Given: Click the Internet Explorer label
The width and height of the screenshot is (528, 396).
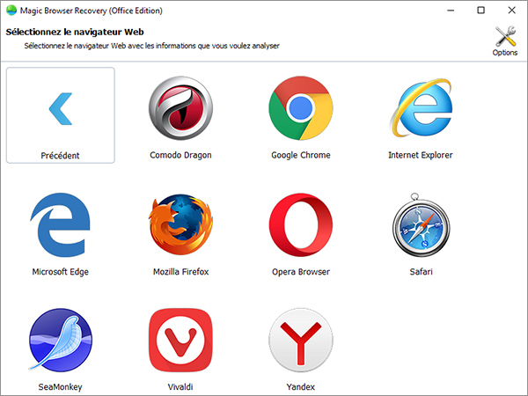Looking at the screenshot, I should [421, 155].
